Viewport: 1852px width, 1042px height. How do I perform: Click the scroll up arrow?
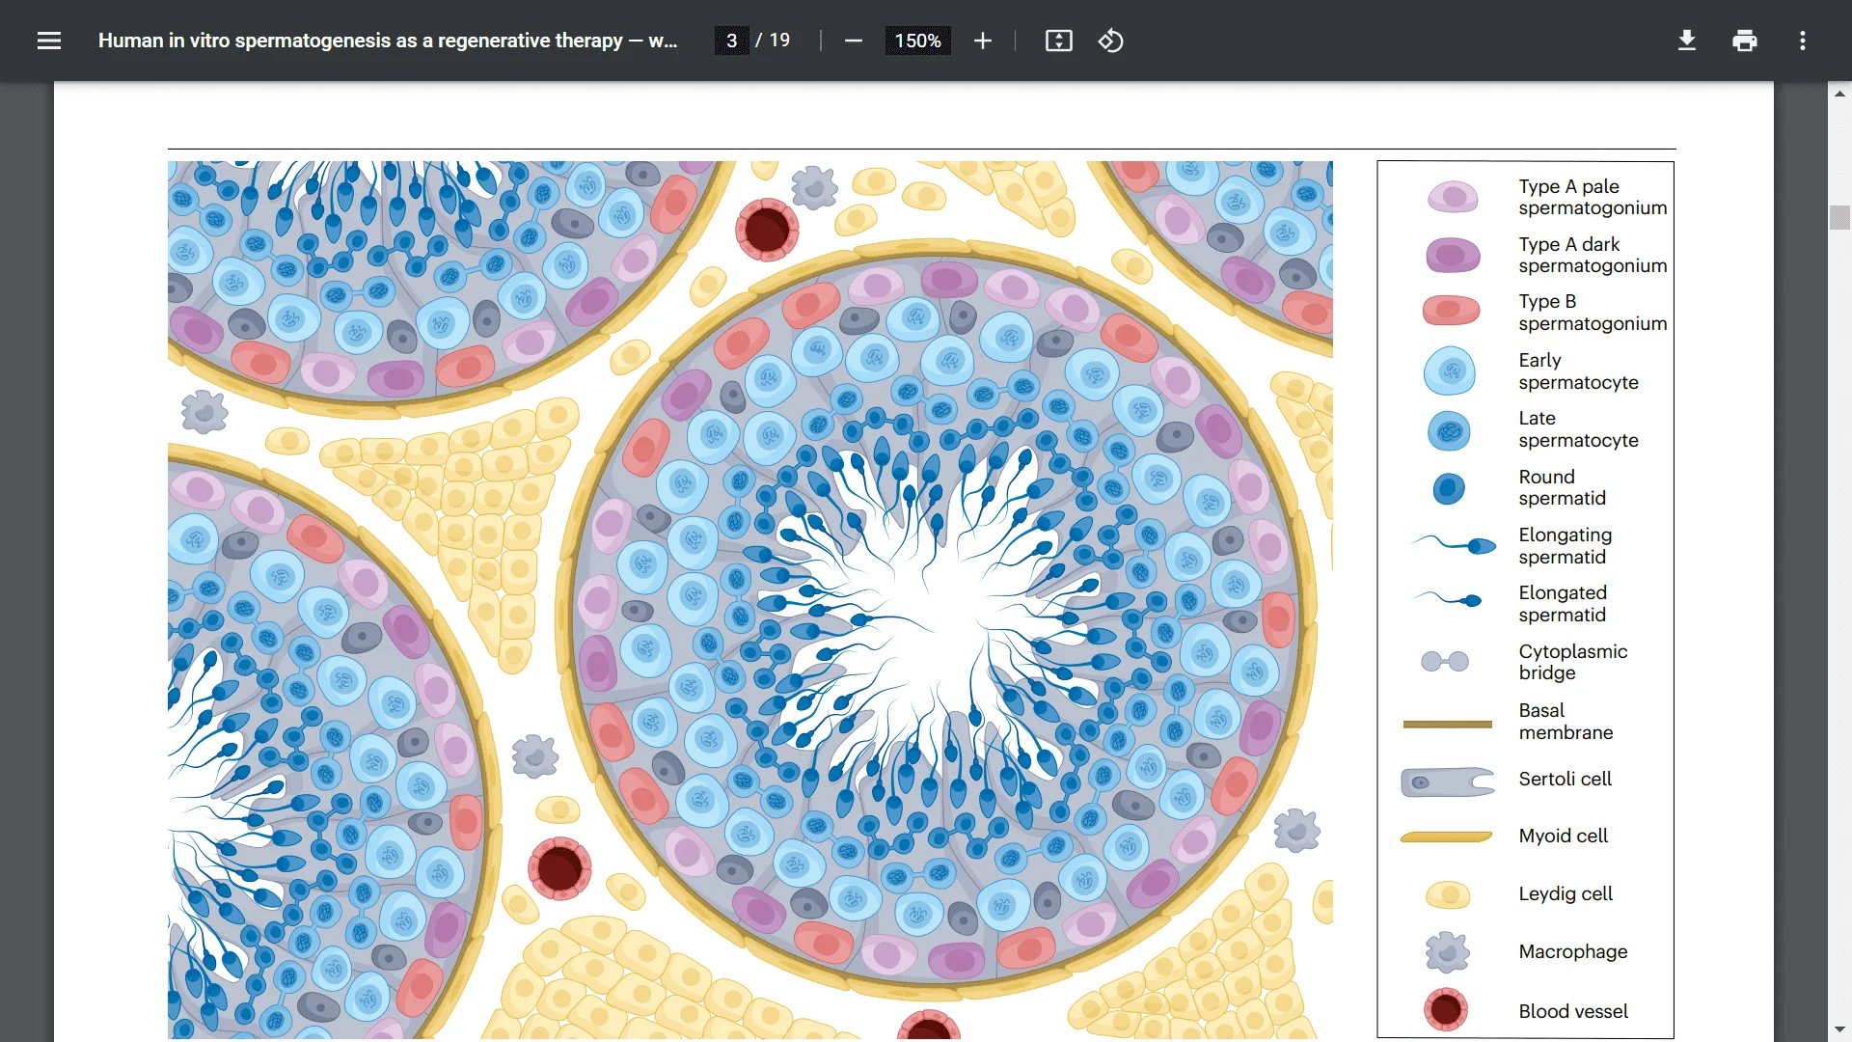coord(1839,94)
